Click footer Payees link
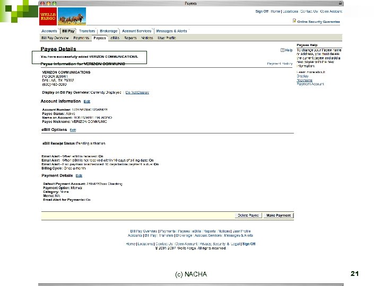This screenshot has height=286, width=382. 184,231
